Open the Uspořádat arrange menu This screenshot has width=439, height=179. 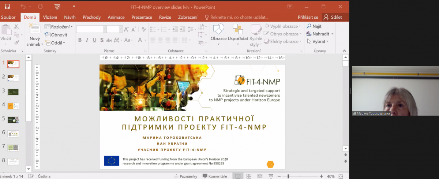[x=238, y=35]
